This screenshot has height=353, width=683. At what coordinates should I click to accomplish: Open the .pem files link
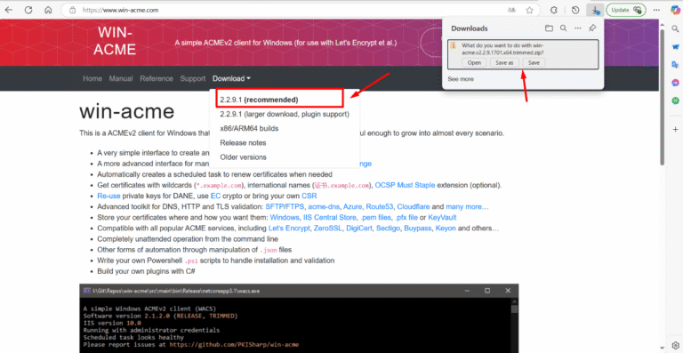pyautogui.click(x=375, y=217)
